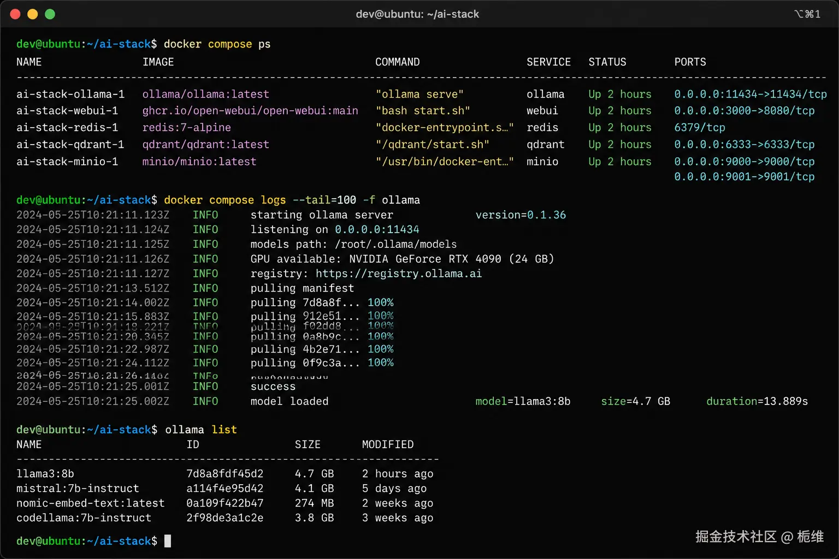Click the log entry pulling 7d8a8f...
This screenshot has height=559, width=839.
pyautogui.click(x=305, y=303)
